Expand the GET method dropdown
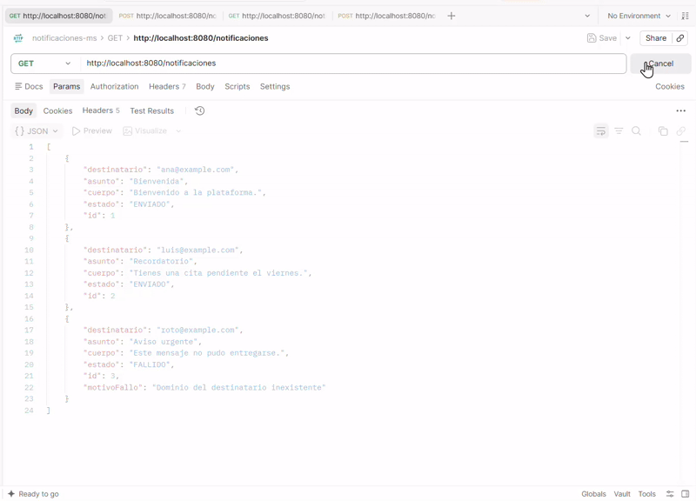Viewport: 696px width, 501px height. 45,63
